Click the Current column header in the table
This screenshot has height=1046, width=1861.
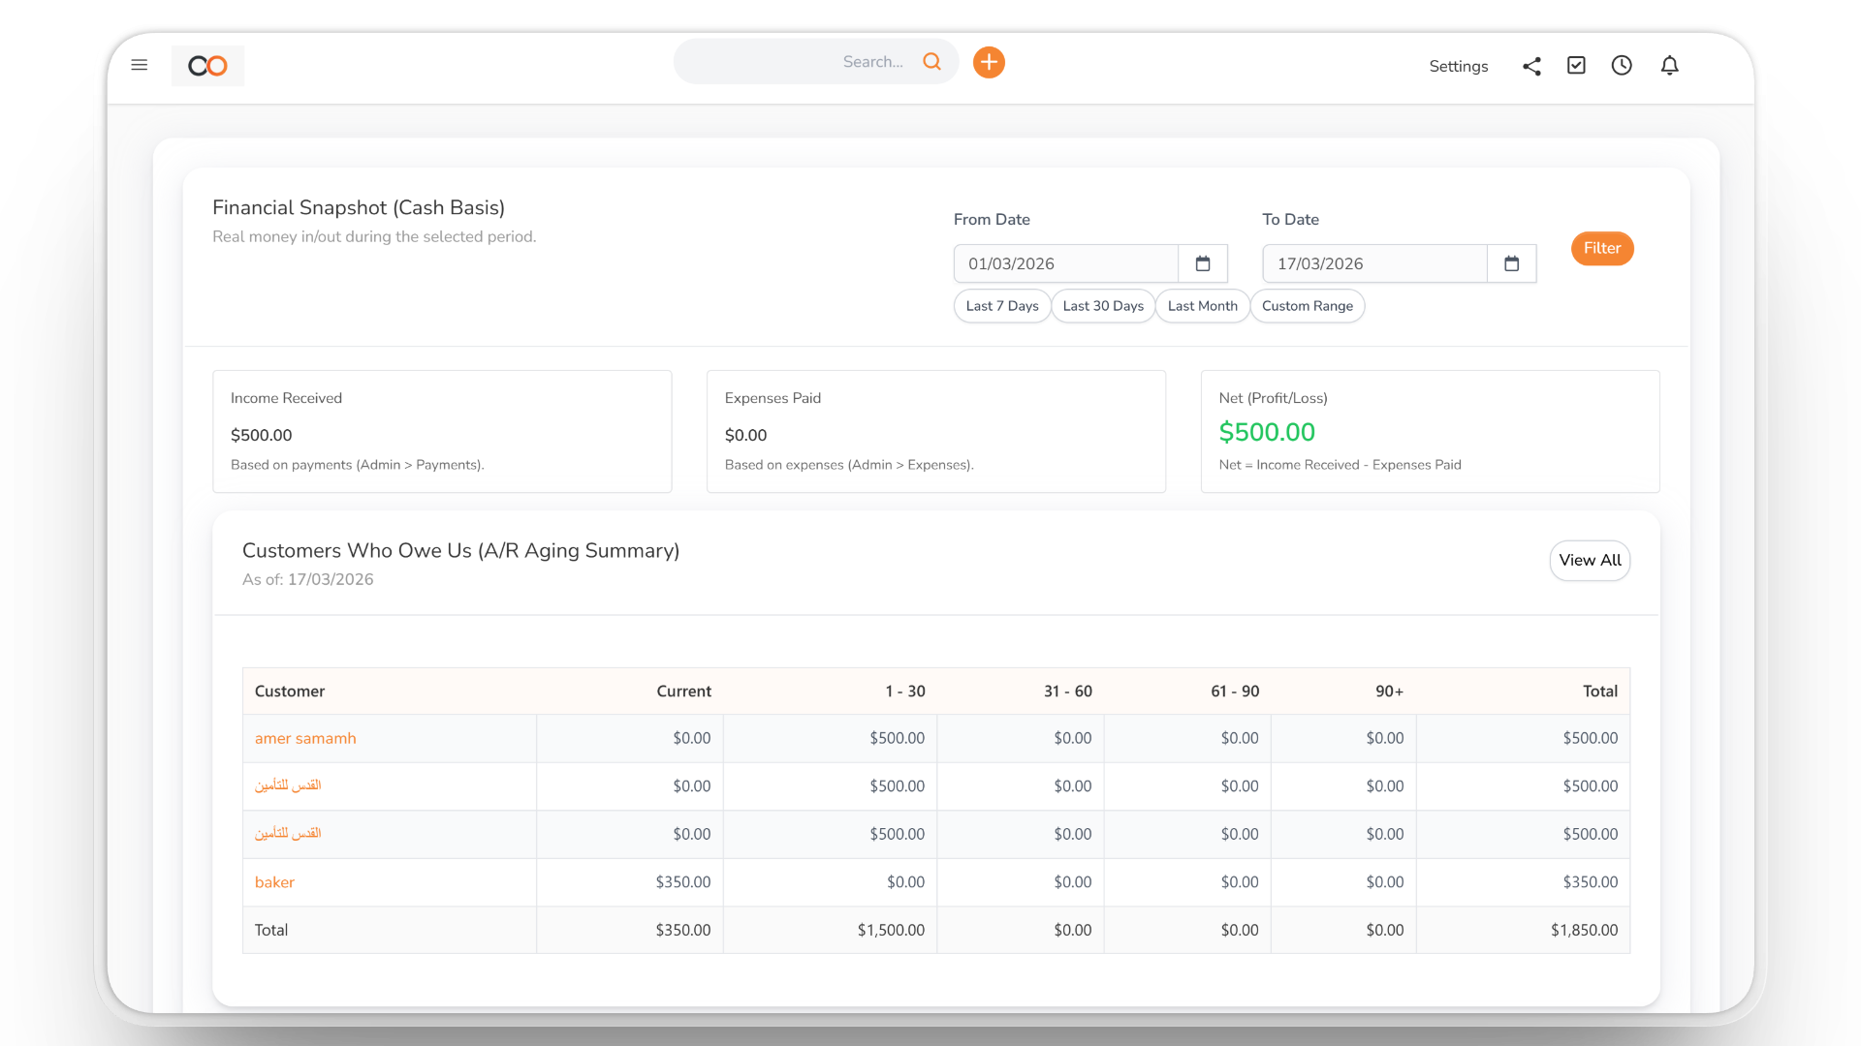(683, 691)
